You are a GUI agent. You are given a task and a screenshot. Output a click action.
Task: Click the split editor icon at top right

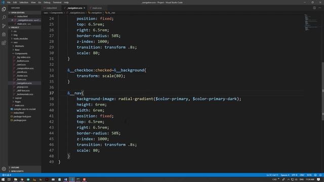tap(314, 8)
